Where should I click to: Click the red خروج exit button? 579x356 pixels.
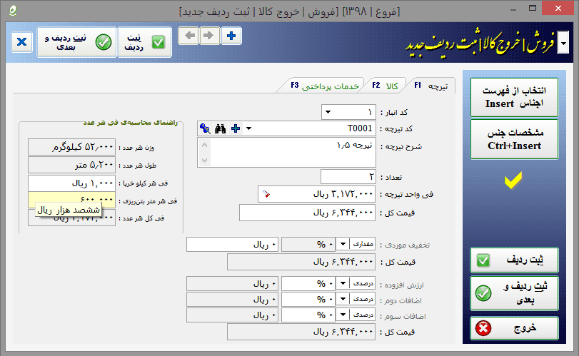(515, 328)
